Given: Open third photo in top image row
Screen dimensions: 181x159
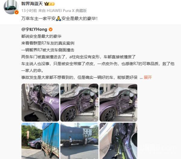Looking at the screenshot, I should [119, 103].
